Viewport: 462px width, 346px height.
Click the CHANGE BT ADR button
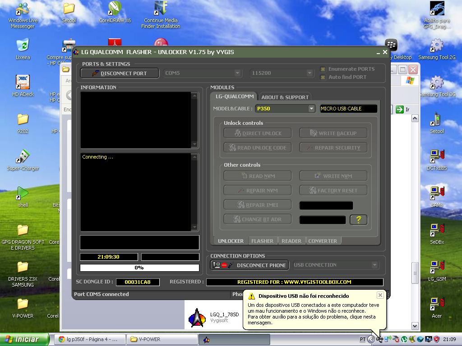[x=258, y=219]
